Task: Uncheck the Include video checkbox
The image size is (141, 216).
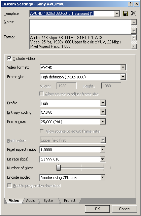Action: point(9,59)
